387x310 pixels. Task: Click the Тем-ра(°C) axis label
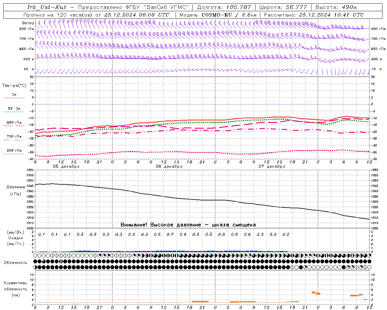coord(14,86)
